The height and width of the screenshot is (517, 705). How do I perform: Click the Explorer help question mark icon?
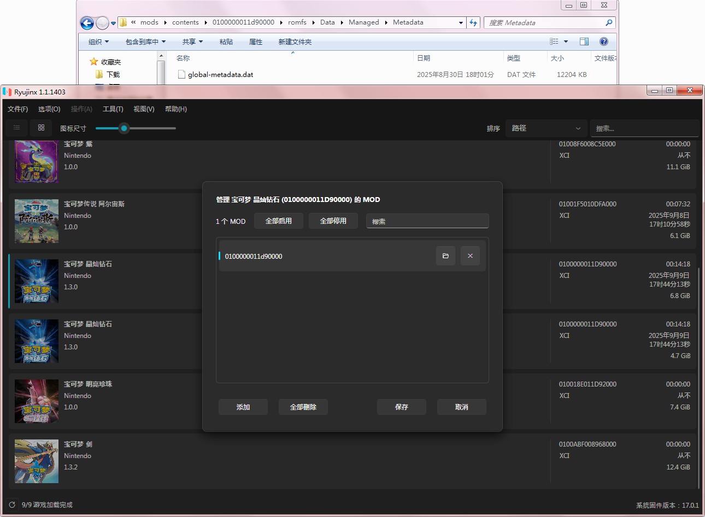pos(604,41)
